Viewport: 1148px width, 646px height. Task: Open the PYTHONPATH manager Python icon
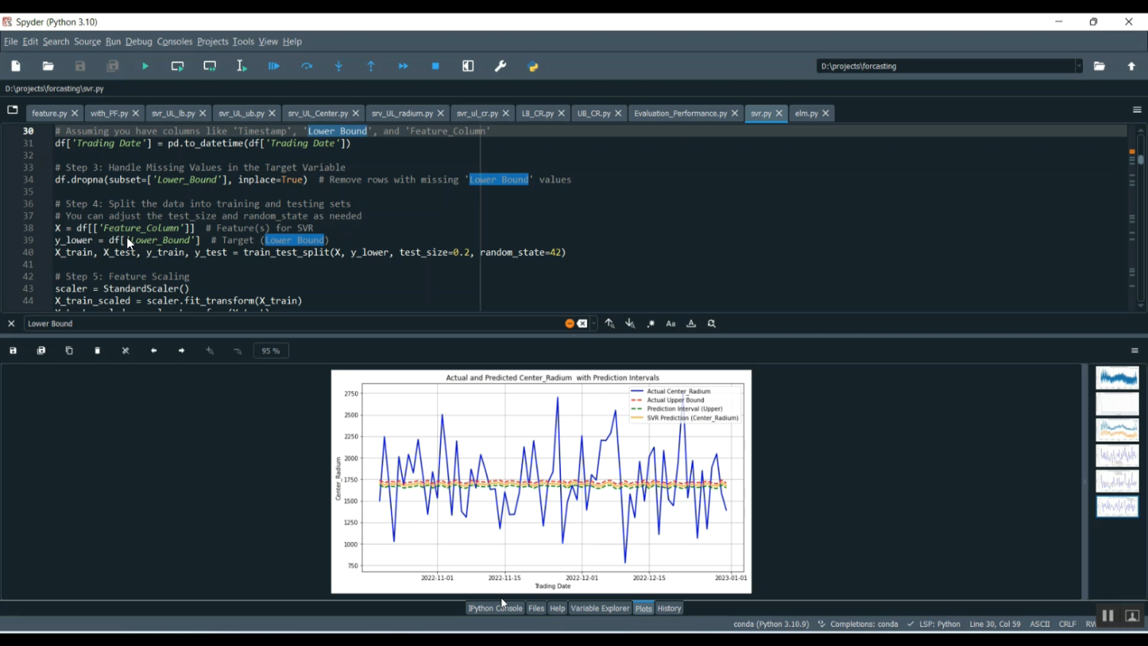(x=533, y=67)
